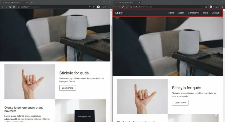Click left window address bar URL
This screenshot has width=225, height=122.
point(30,7)
